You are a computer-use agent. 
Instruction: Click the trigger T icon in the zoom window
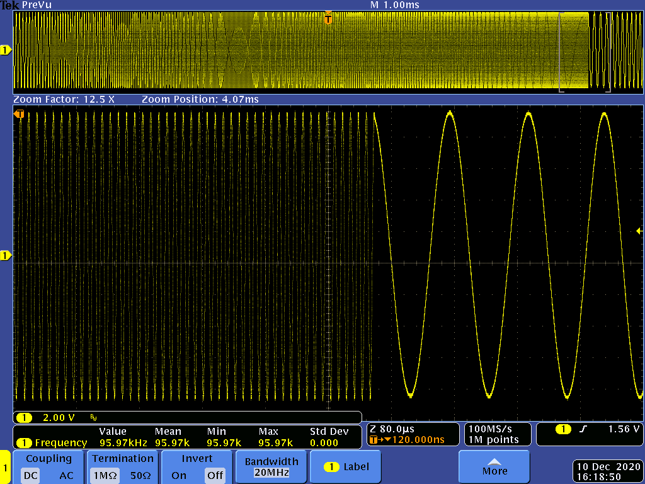coord(20,114)
